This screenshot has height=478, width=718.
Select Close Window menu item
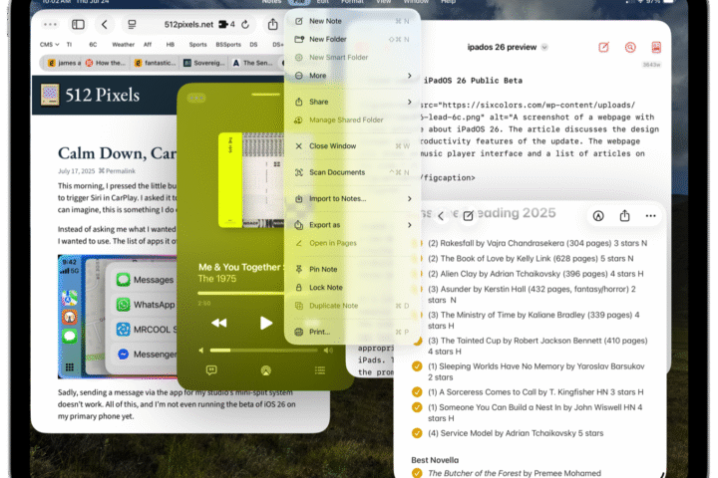[x=353, y=146]
